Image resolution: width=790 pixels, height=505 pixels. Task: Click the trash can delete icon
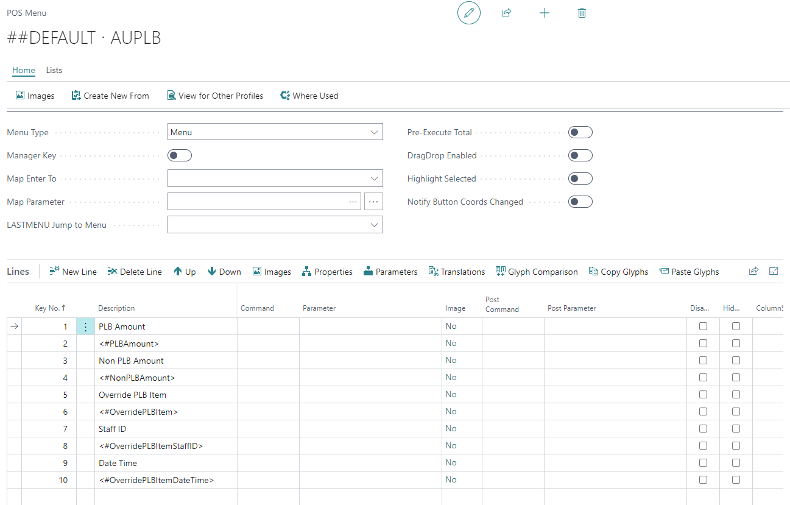[582, 13]
